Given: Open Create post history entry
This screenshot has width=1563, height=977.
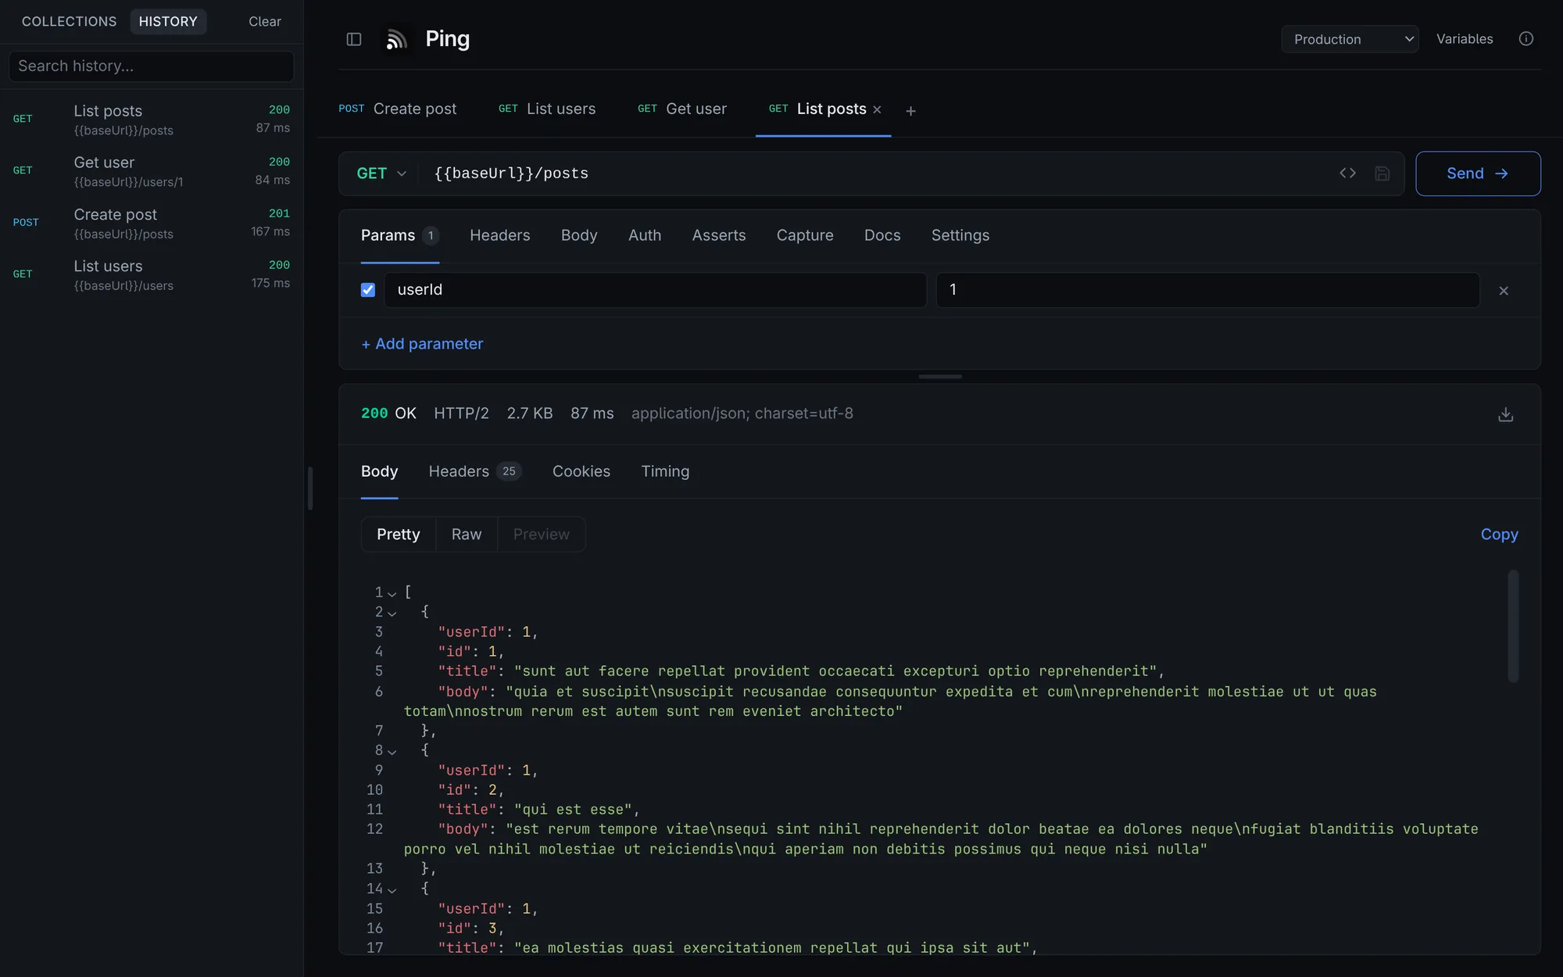Looking at the screenshot, I should (152, 223).
